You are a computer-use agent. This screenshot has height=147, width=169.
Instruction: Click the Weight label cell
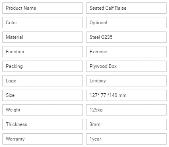43,110
